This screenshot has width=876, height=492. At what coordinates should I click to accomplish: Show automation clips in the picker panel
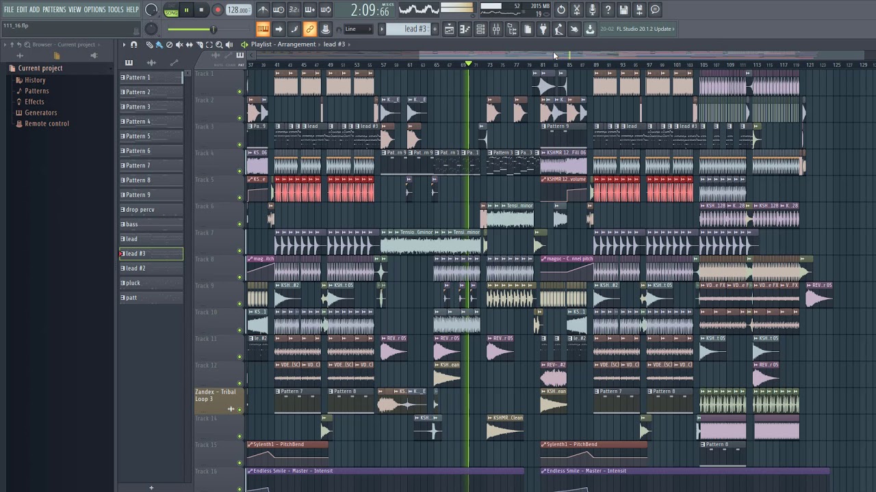point(174,62)
